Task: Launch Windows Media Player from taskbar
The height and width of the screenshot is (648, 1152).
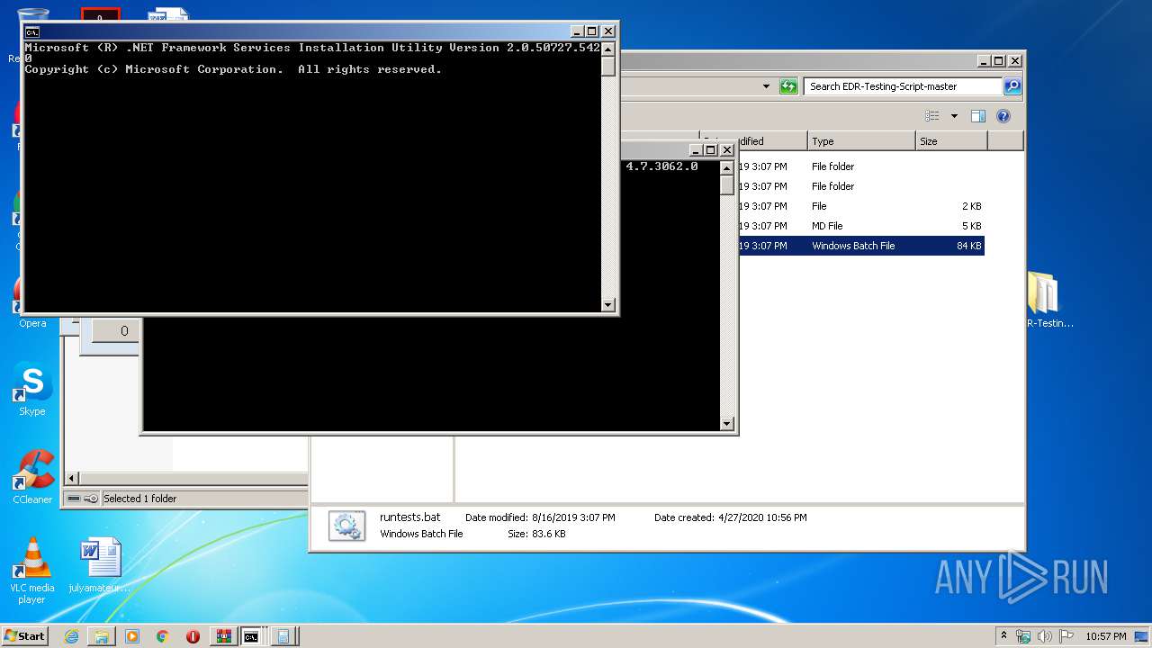Action: pyautogui.click(x=132, y=636)
